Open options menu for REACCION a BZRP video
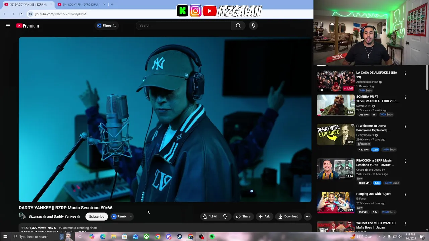429x241 pixels. click(x=405, y=161)
